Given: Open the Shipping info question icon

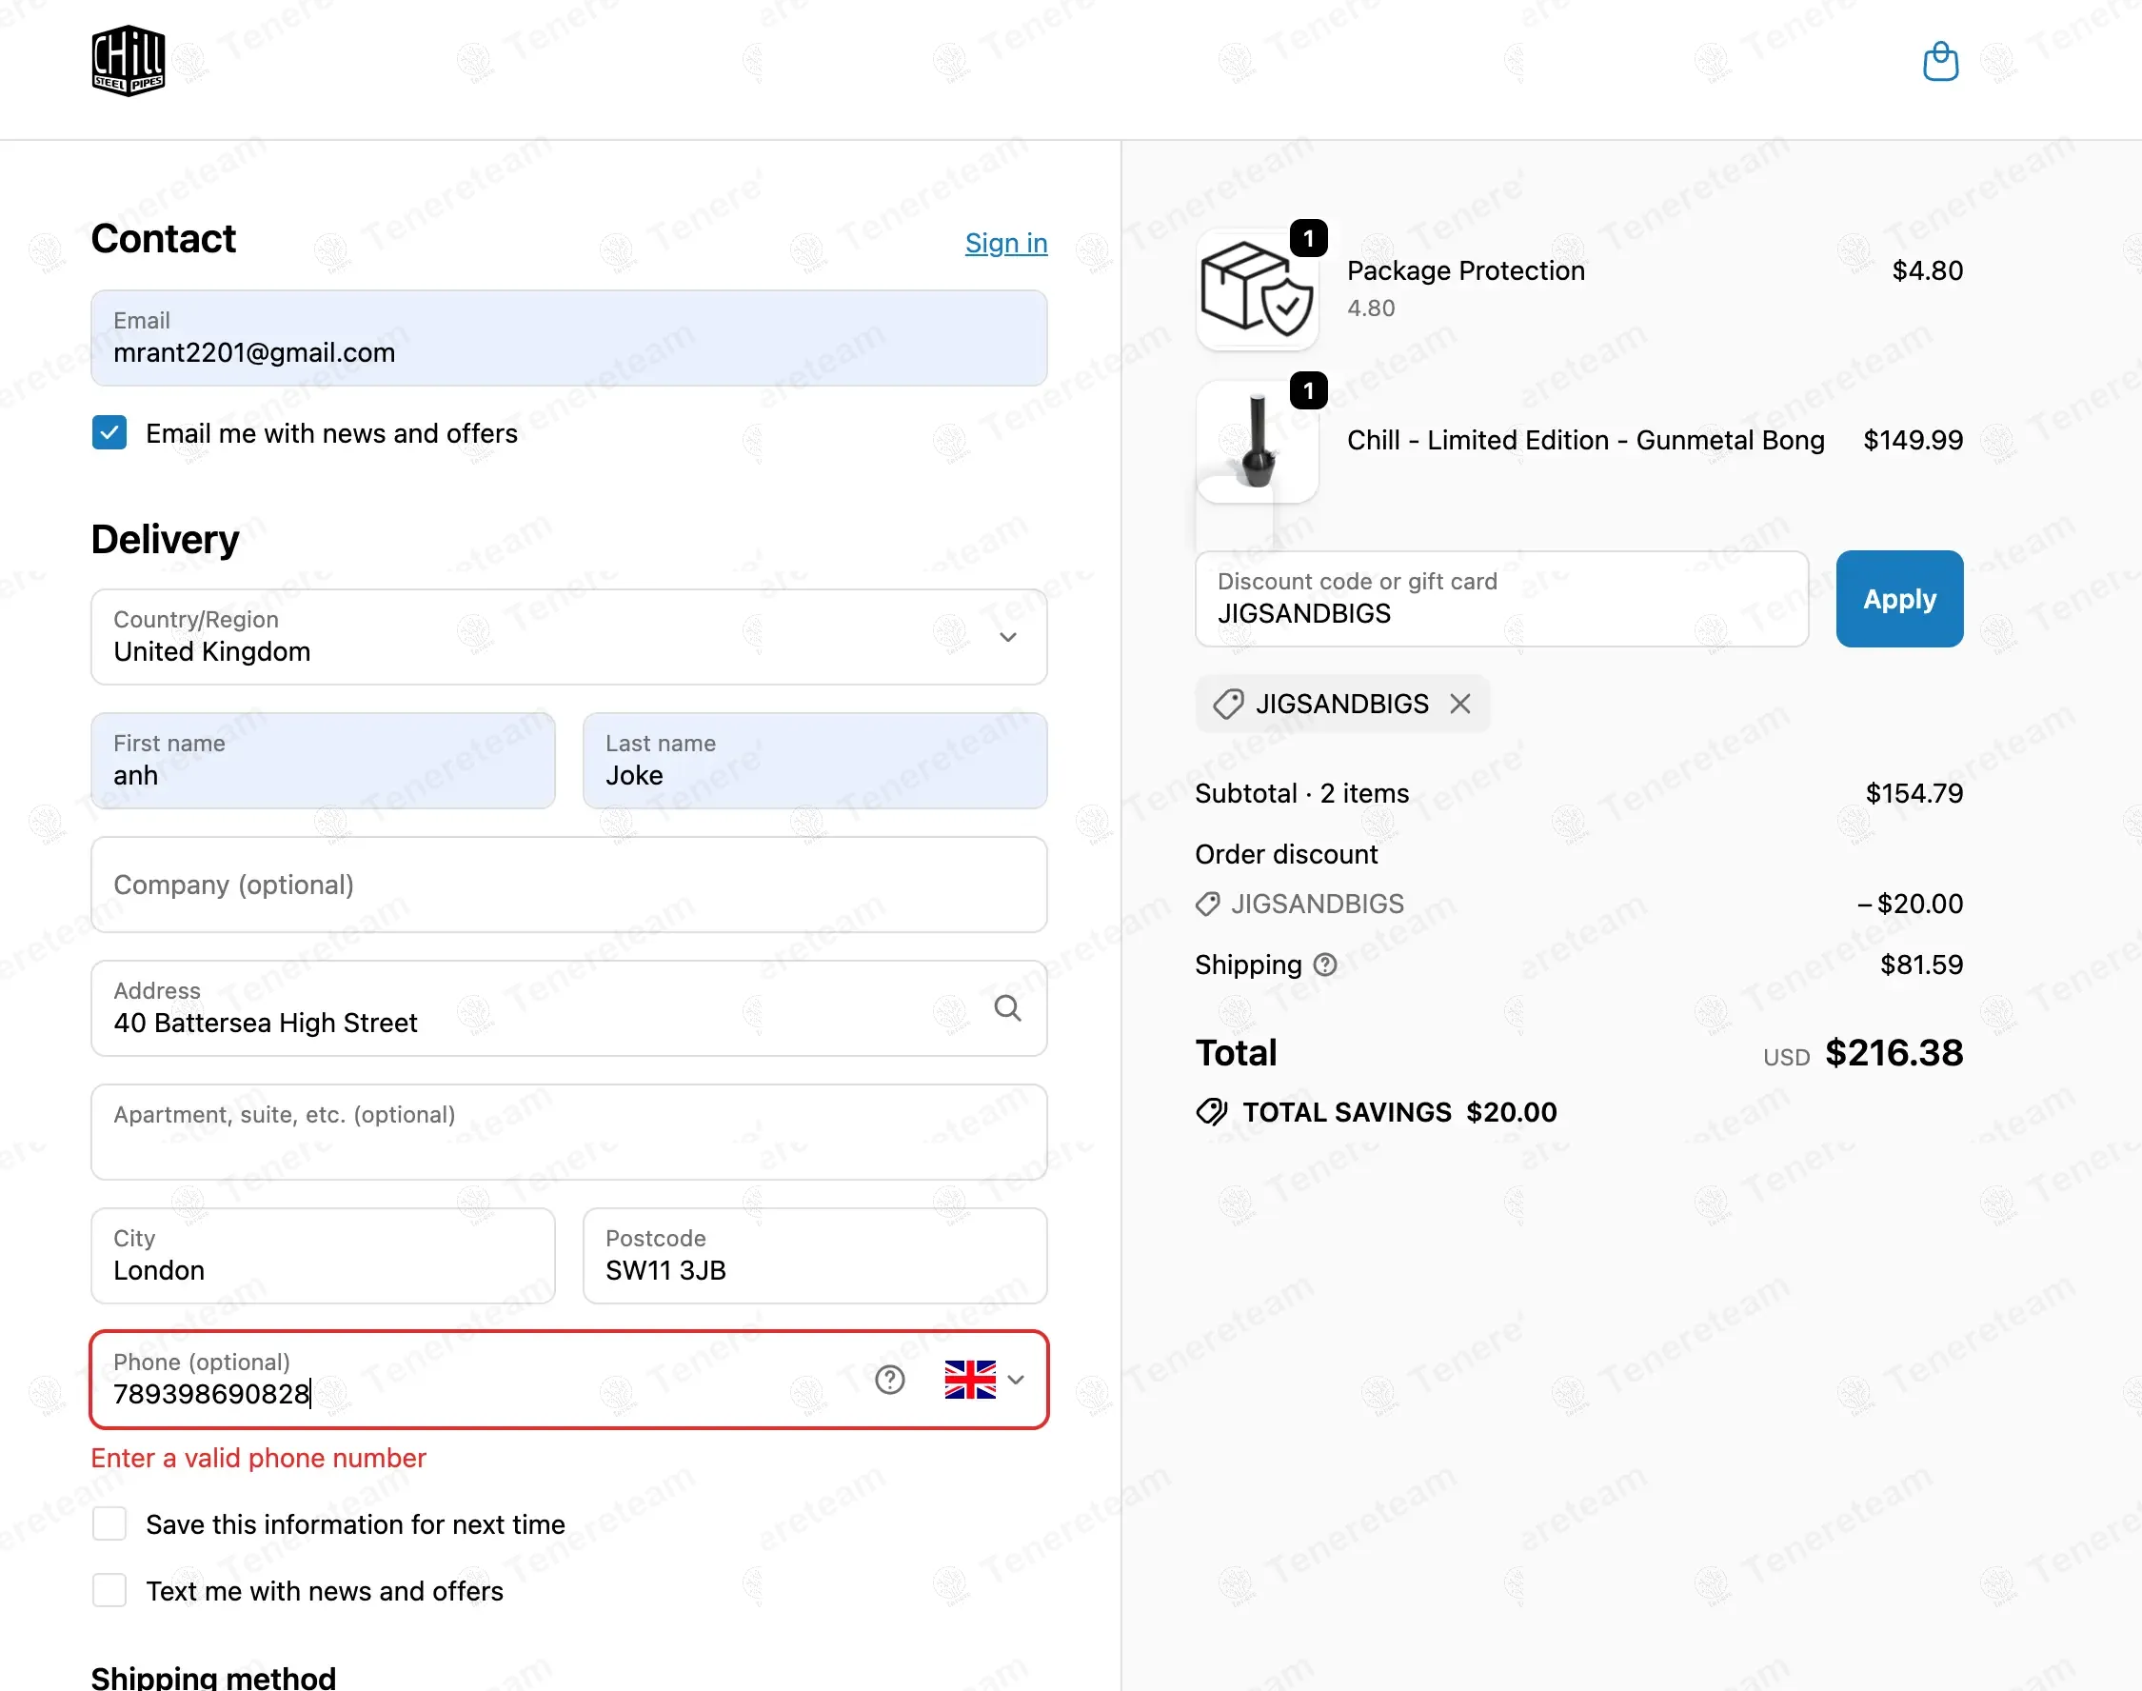Looking at the screenshot, I should [1324, 965].
